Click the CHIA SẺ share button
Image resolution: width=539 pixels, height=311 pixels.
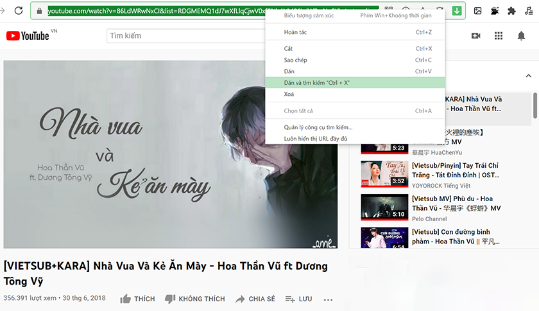pyautogui.click(x=255, y=299)
